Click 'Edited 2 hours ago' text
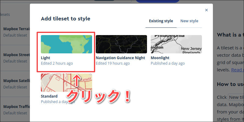Screen dimensions: 244x122 [x=57, y=63]
